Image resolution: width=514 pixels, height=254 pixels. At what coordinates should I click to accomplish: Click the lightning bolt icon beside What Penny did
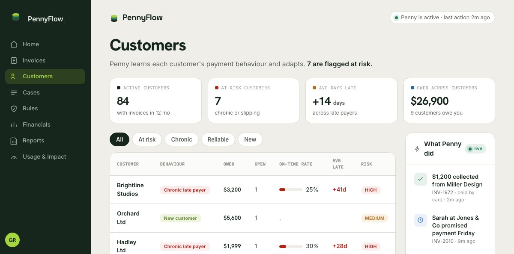coord(417,149)
